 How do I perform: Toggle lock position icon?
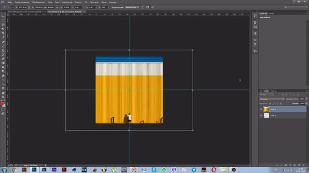[277, 104]
